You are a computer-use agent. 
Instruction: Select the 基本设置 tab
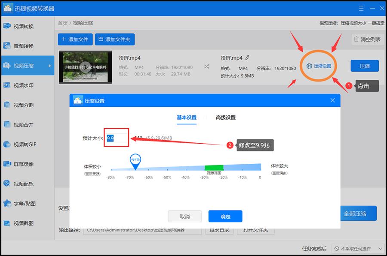coord(186,117)
